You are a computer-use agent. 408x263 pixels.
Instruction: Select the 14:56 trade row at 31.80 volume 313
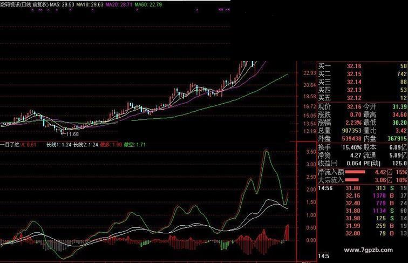[362, 188]
